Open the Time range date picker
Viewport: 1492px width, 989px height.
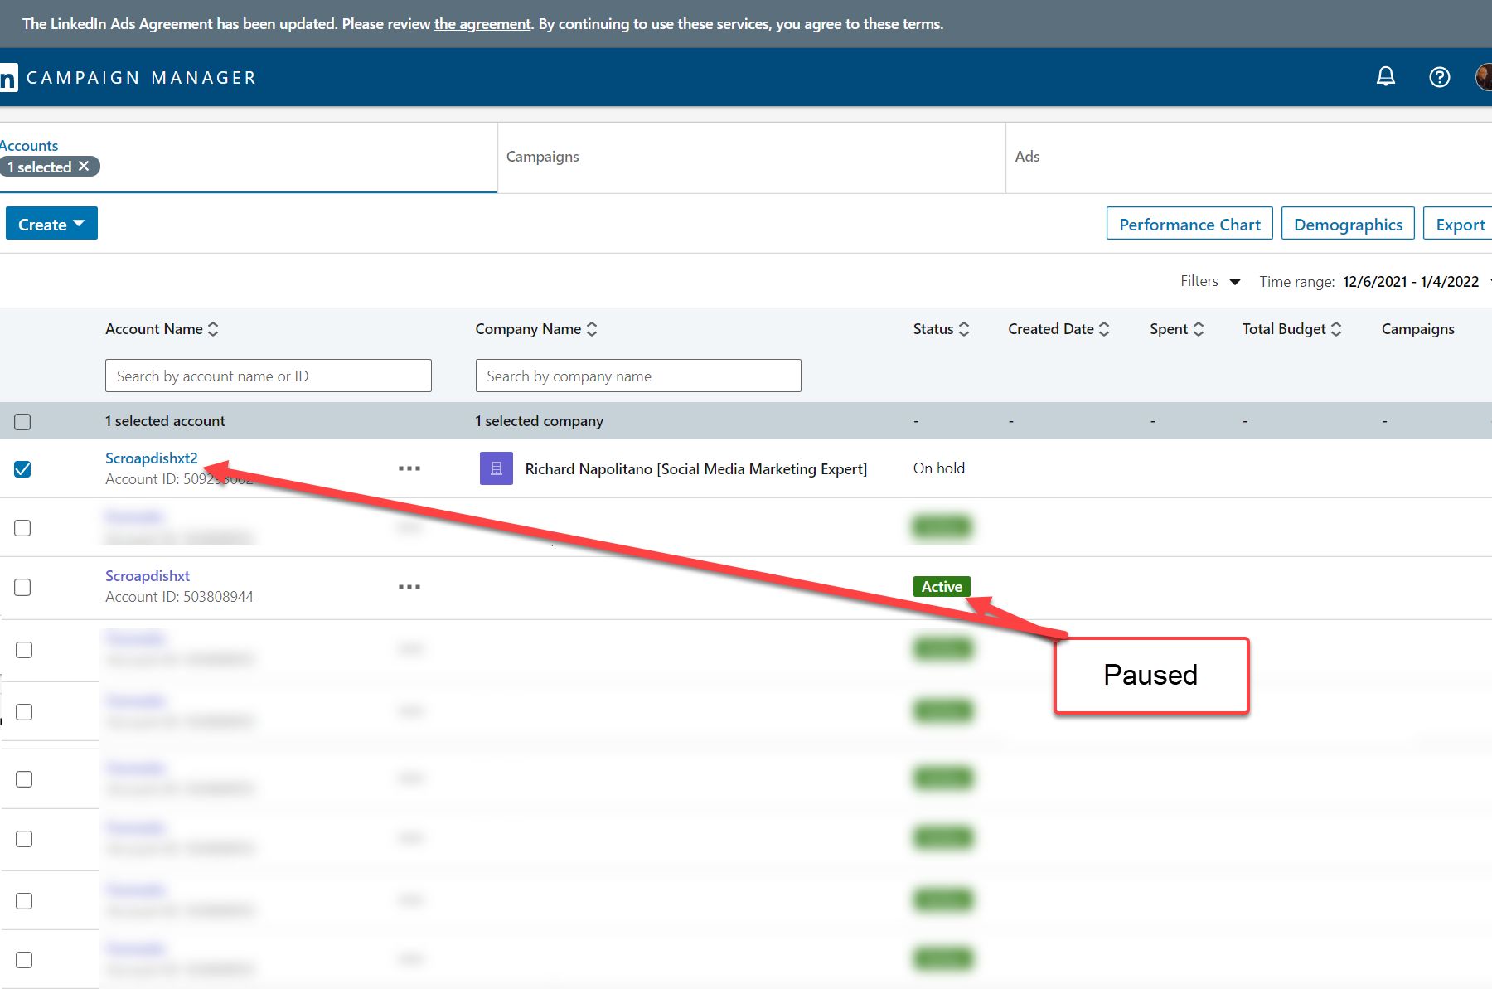[1410, 282]
